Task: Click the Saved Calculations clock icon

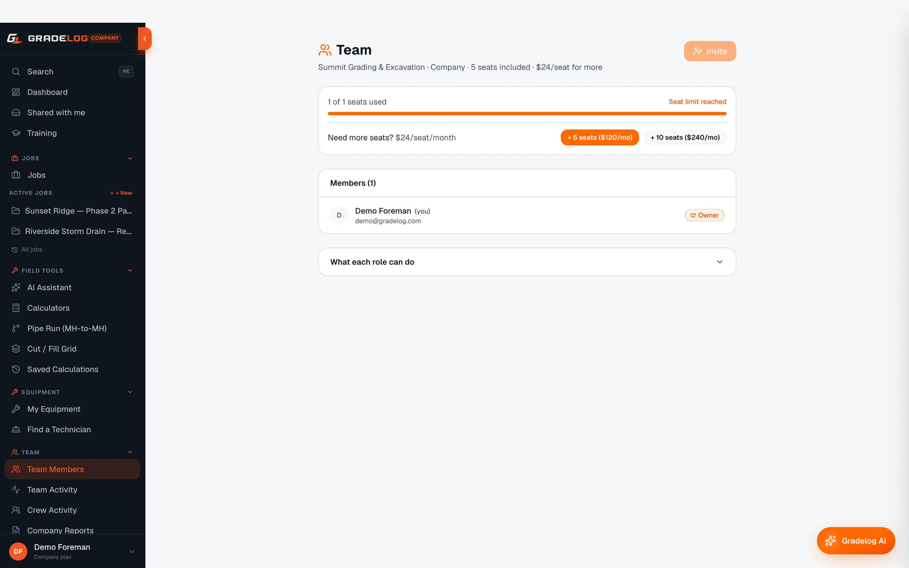Action: 16,369
